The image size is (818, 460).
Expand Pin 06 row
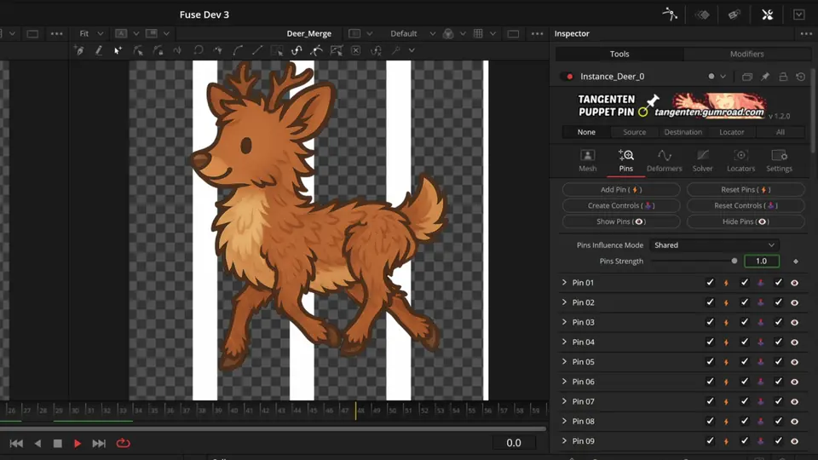(x=564, y=382)
